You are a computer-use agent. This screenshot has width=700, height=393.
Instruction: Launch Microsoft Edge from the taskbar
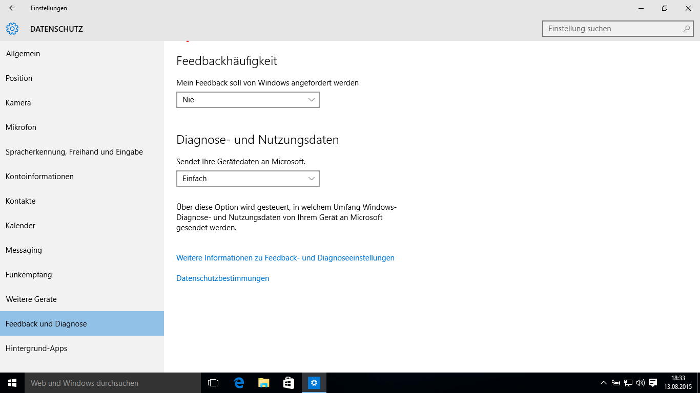tap(239, 383)
